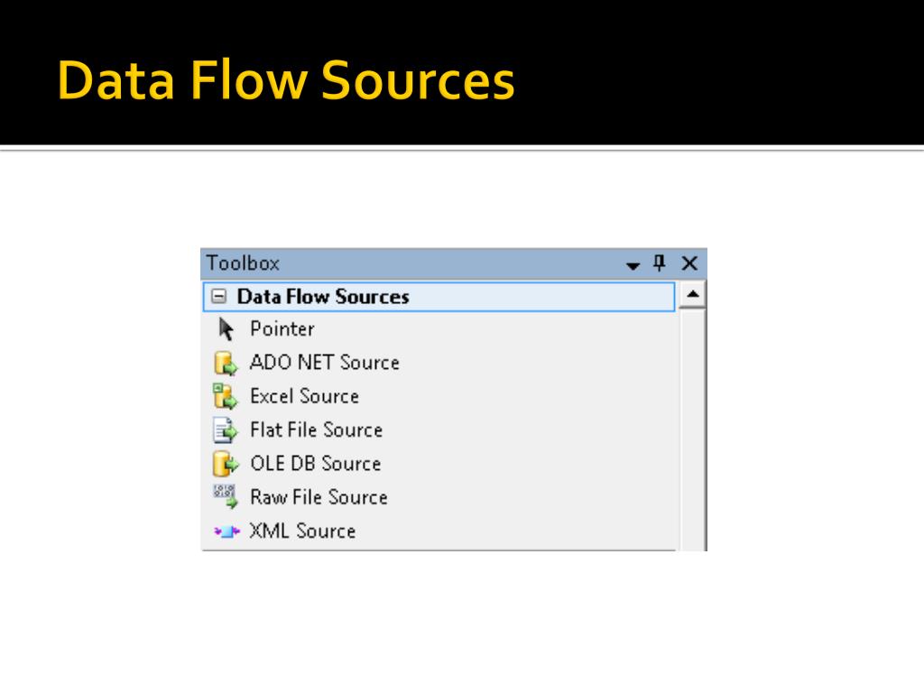This screenshot has height=693, width=924.
Task: Close the Toolbox panel
Action: click(x=689, y=263)
